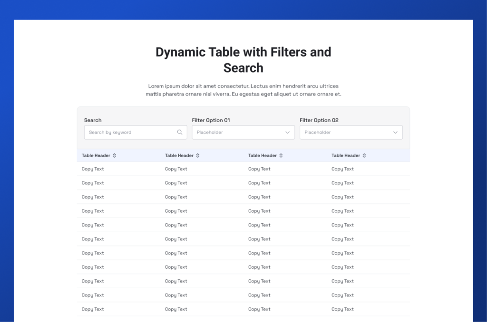Select the fourth column Table Header text
This screenshot has width=487, height=322.
[345, 156]
